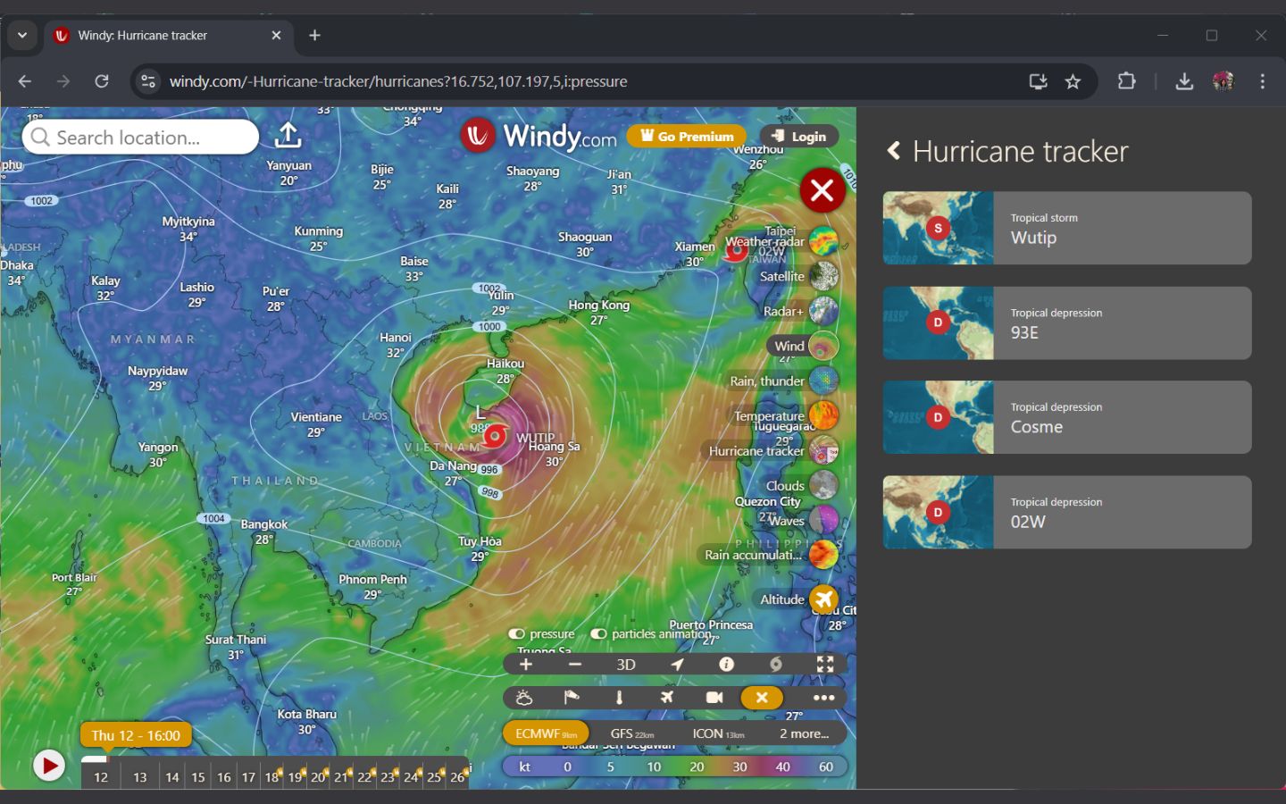Open the Tropical storm Wutip card
This screenshot has width=1286, height=804.
[1066, 228]
